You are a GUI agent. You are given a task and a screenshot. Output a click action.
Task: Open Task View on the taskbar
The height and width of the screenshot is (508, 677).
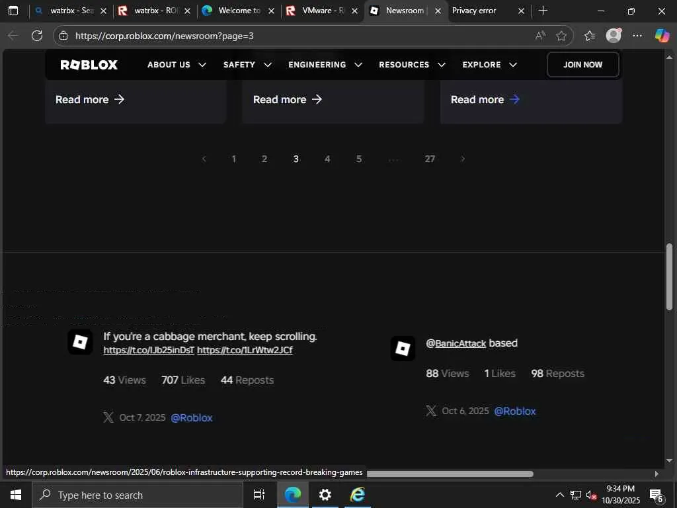(x=259, y=495)
